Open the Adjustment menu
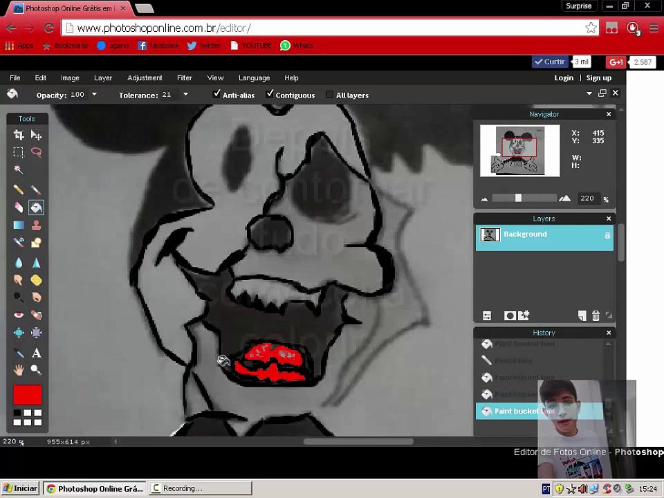 click(145, 78)
